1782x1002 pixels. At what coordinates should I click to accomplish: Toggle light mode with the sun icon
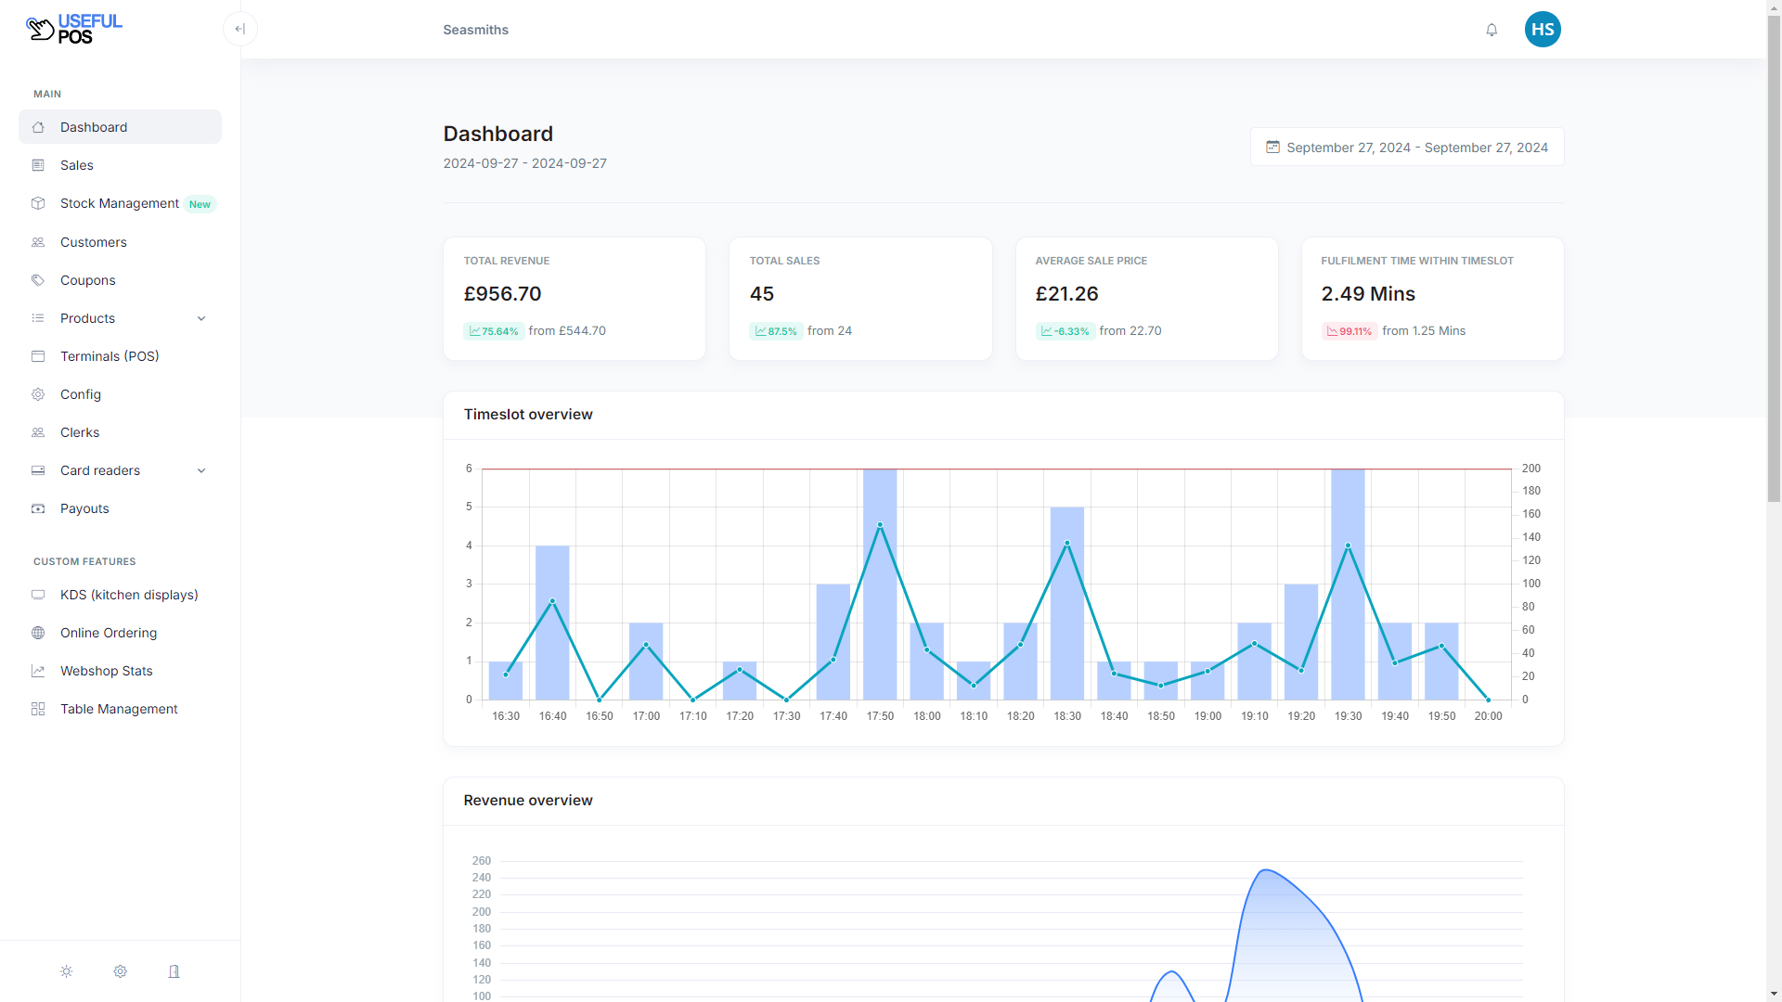pos(67,971)
